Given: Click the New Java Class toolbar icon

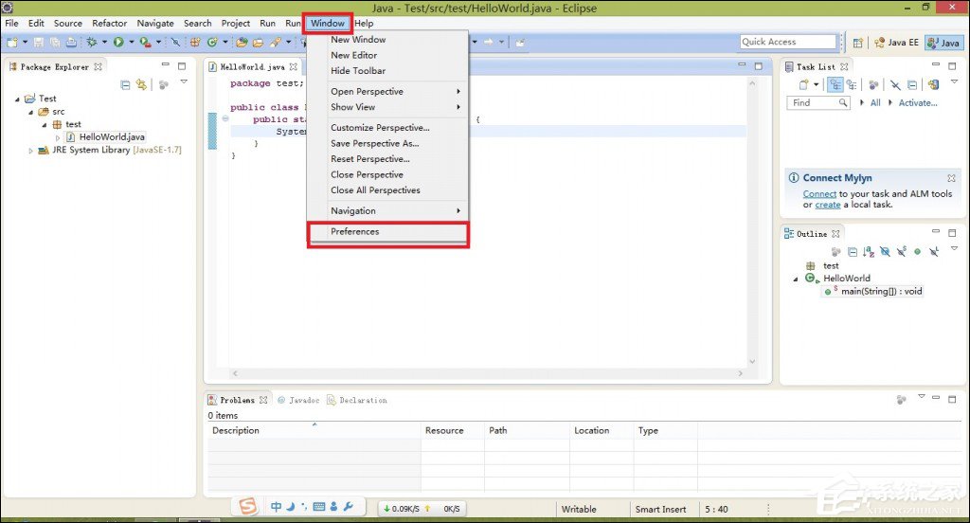Looking at the screenshot, I should coord(213,42).
